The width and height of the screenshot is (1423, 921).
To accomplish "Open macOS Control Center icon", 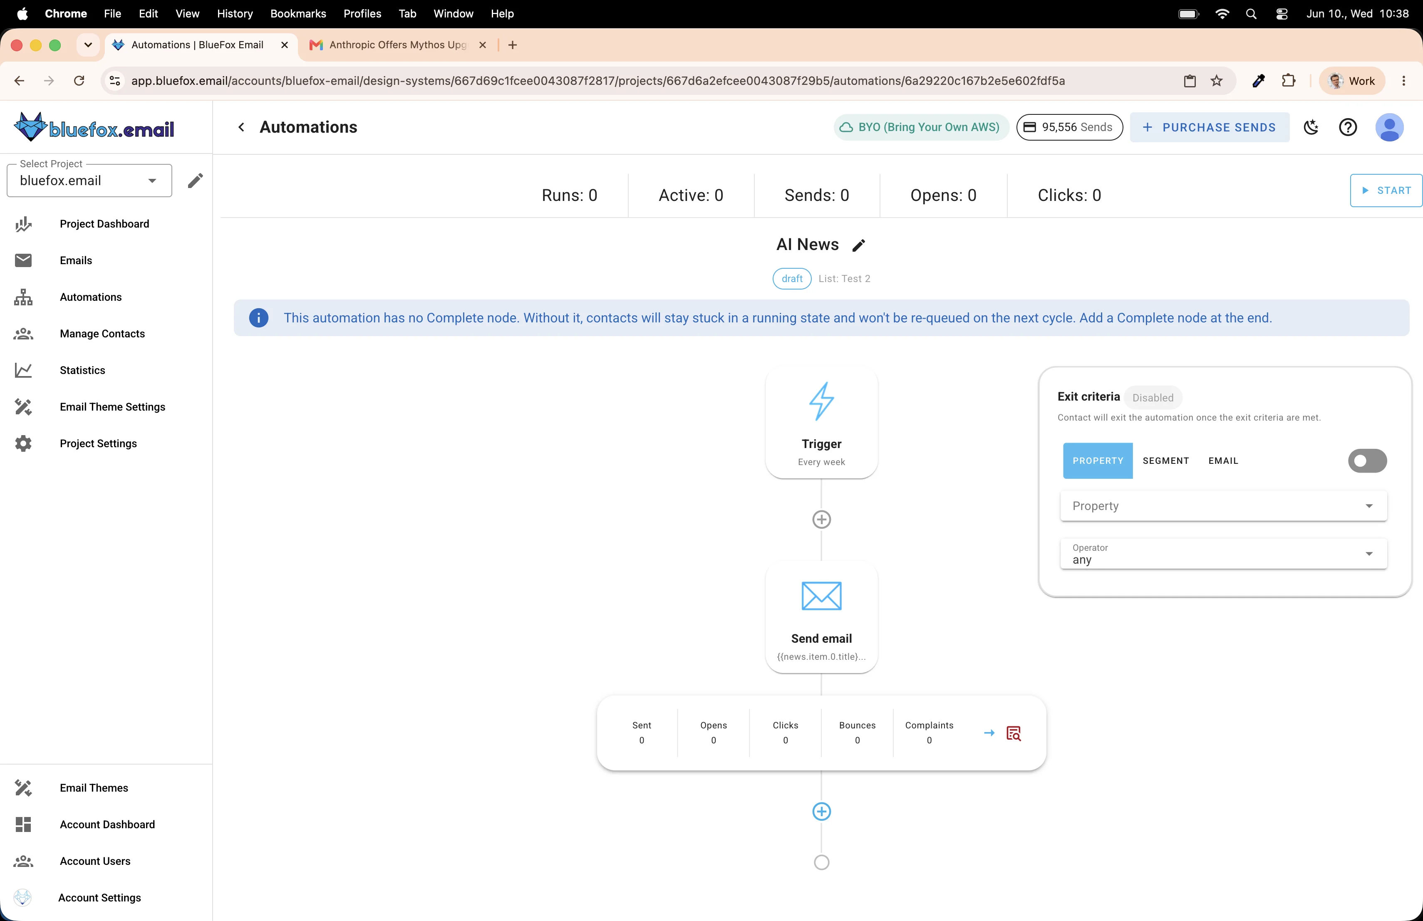I will coord(1281,13).
